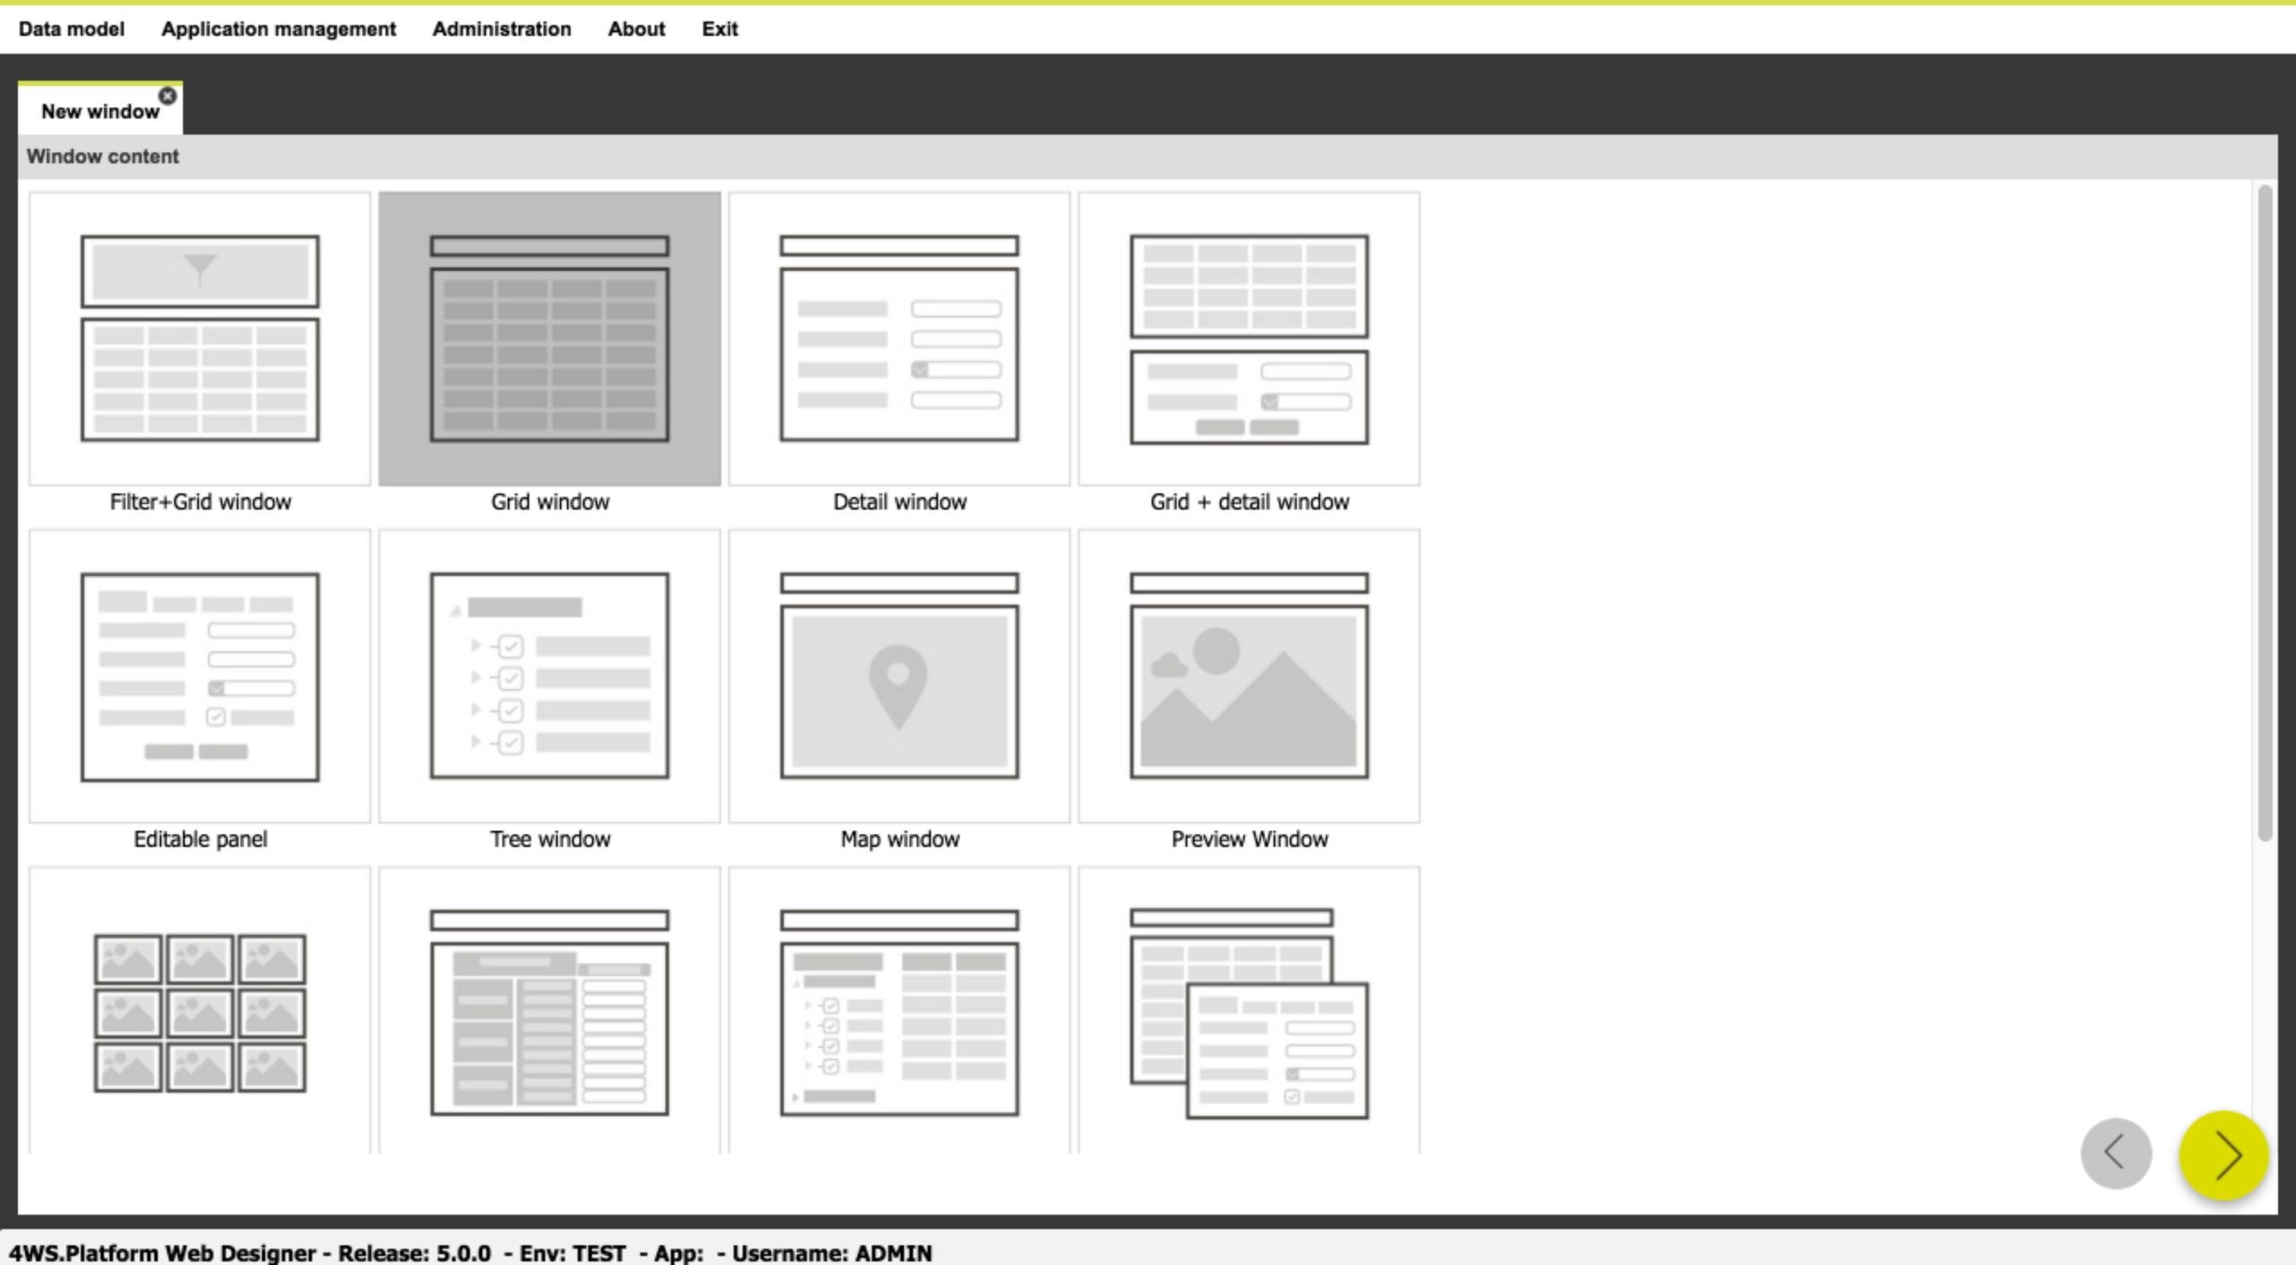Open the About menu
The height and width of the screenshot is (1265, 2296).
636,29
